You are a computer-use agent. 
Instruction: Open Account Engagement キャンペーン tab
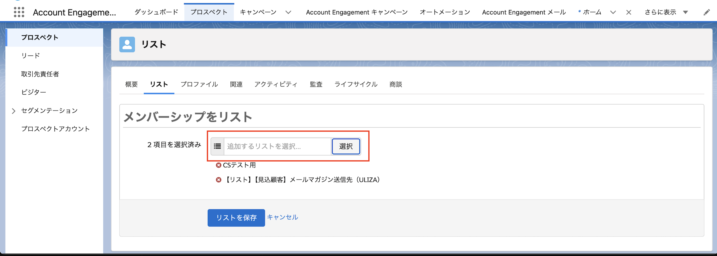pyautogui.click(x=357, y=12)
